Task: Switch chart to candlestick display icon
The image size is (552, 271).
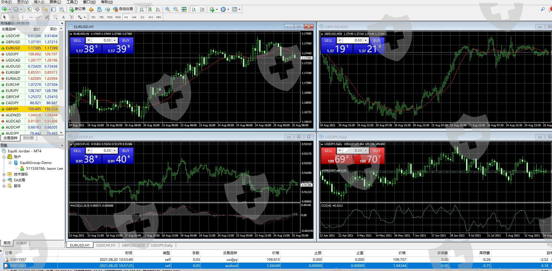Action: (150, 9)
